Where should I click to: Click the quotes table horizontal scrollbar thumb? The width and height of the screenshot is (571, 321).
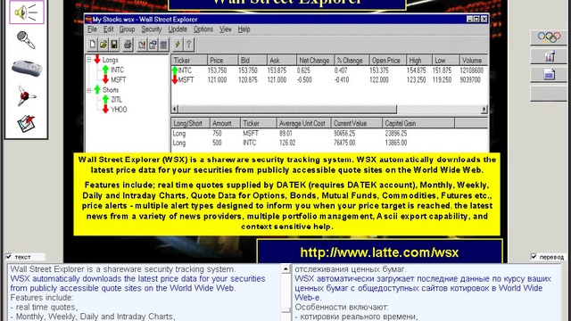[287, 109]
